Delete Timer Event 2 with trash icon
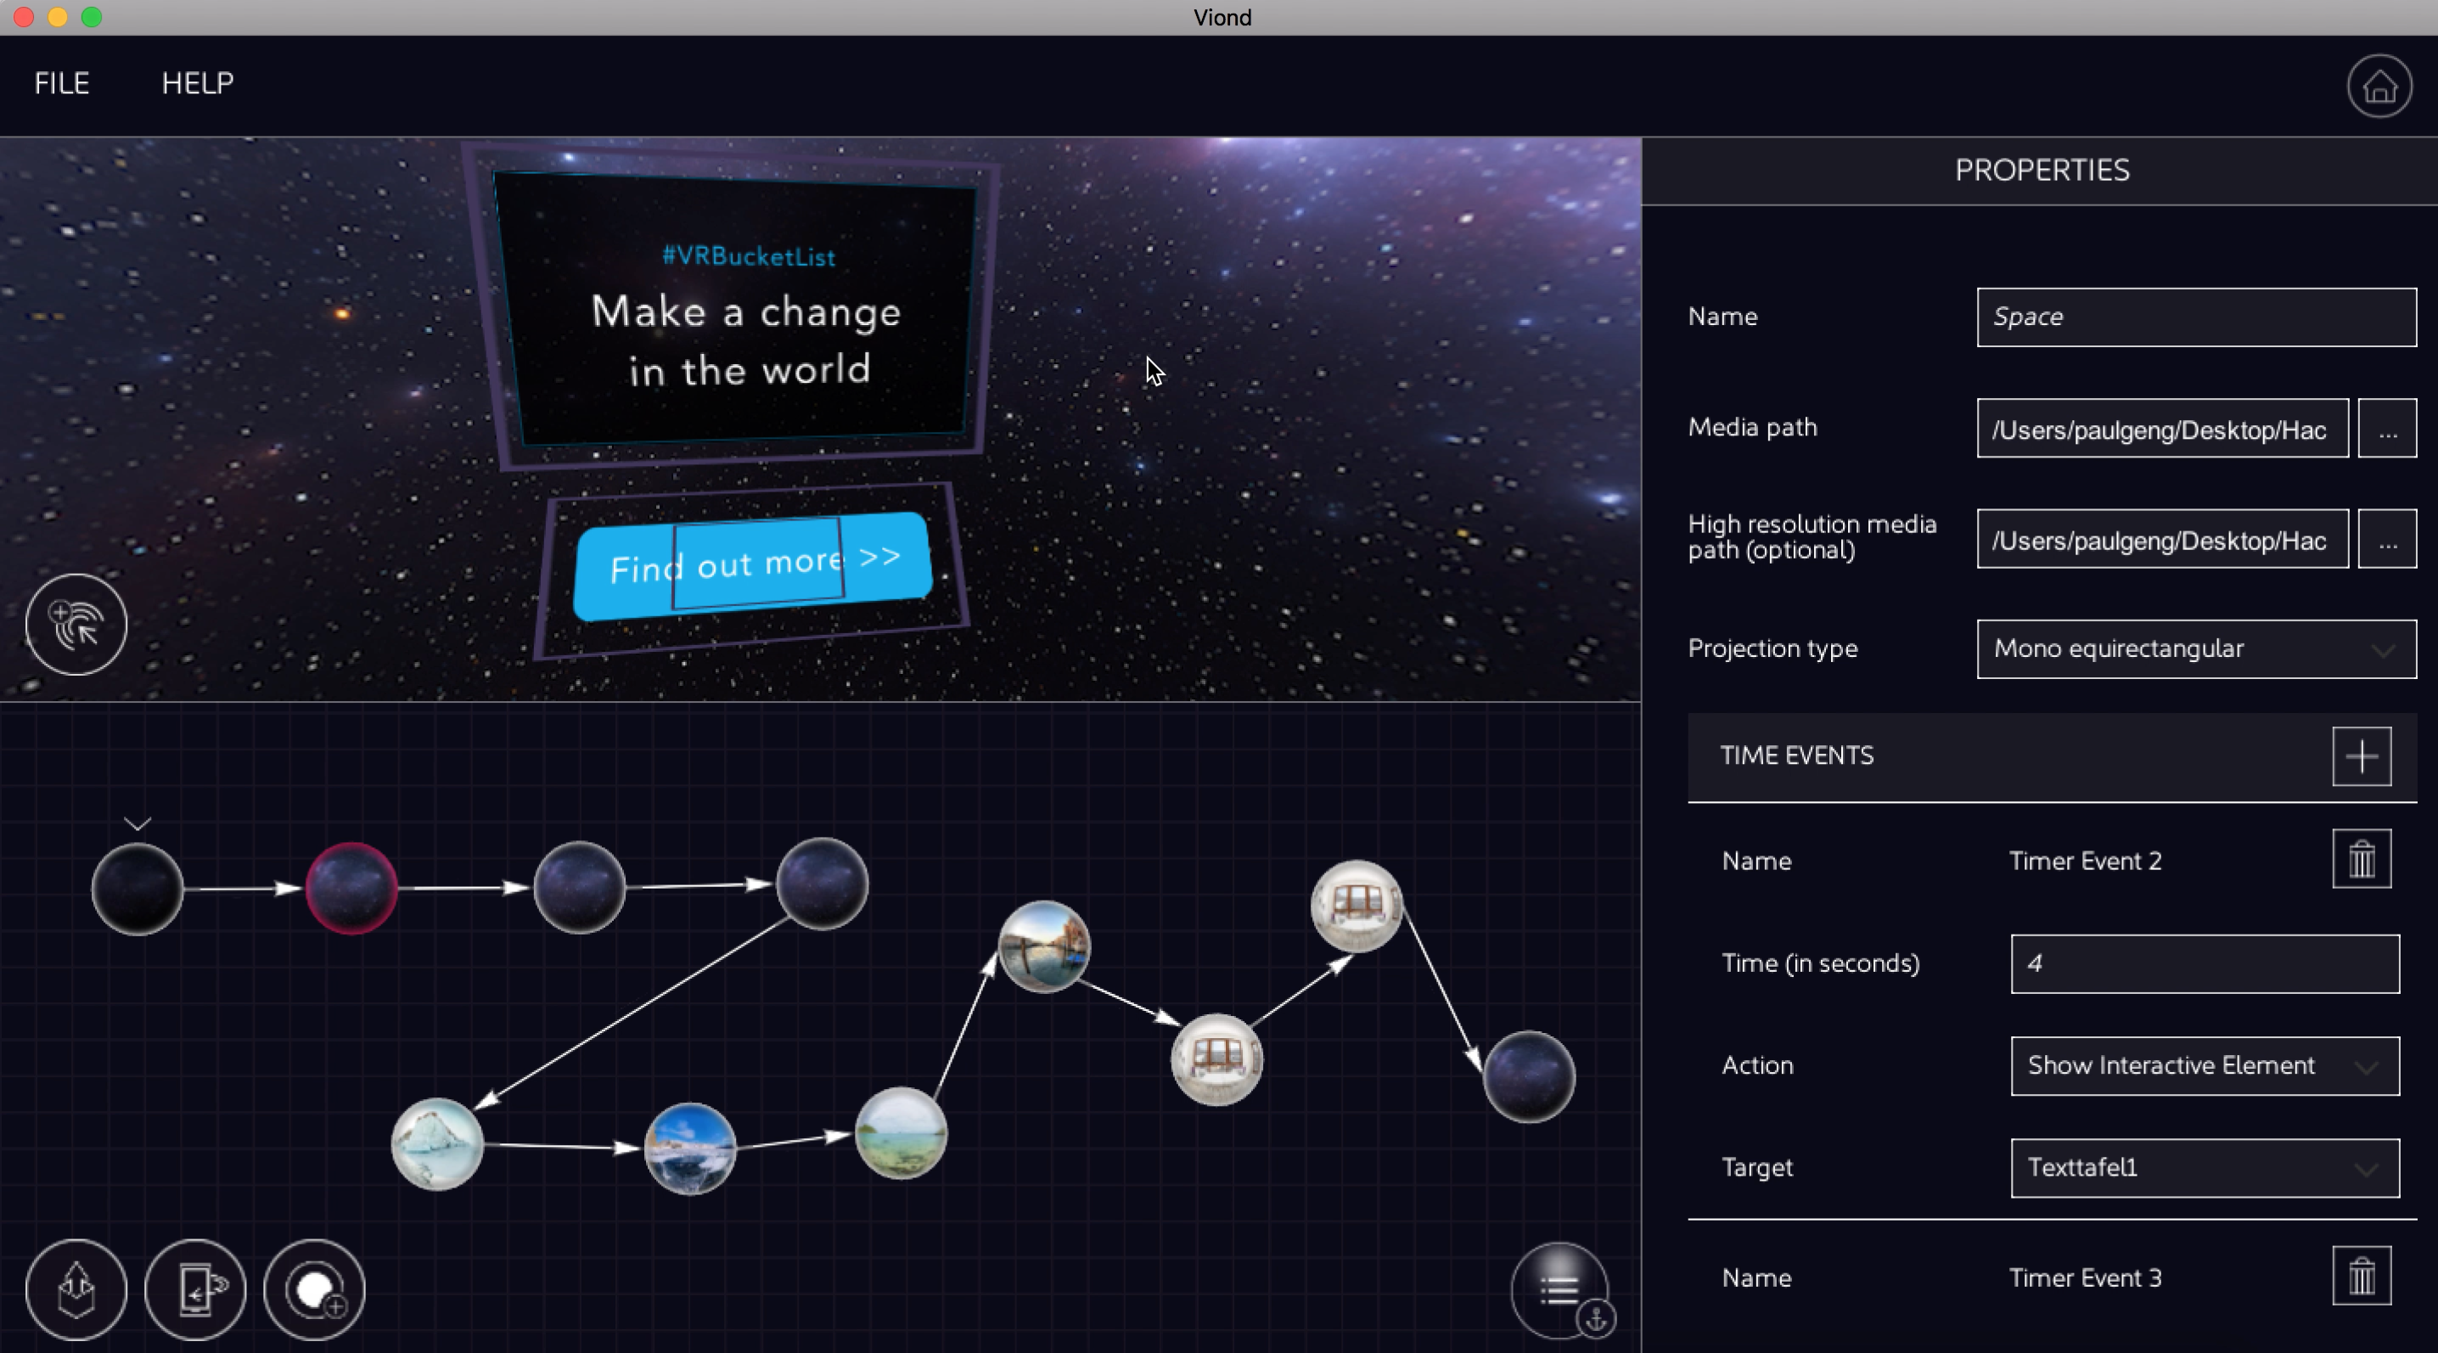 click(2362, 859)
